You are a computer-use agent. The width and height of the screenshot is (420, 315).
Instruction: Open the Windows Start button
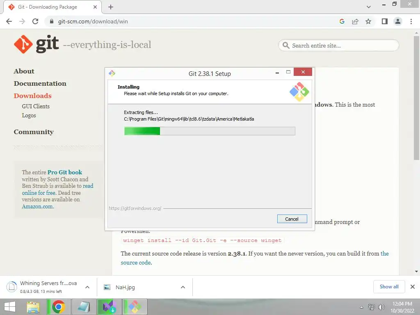10,307
